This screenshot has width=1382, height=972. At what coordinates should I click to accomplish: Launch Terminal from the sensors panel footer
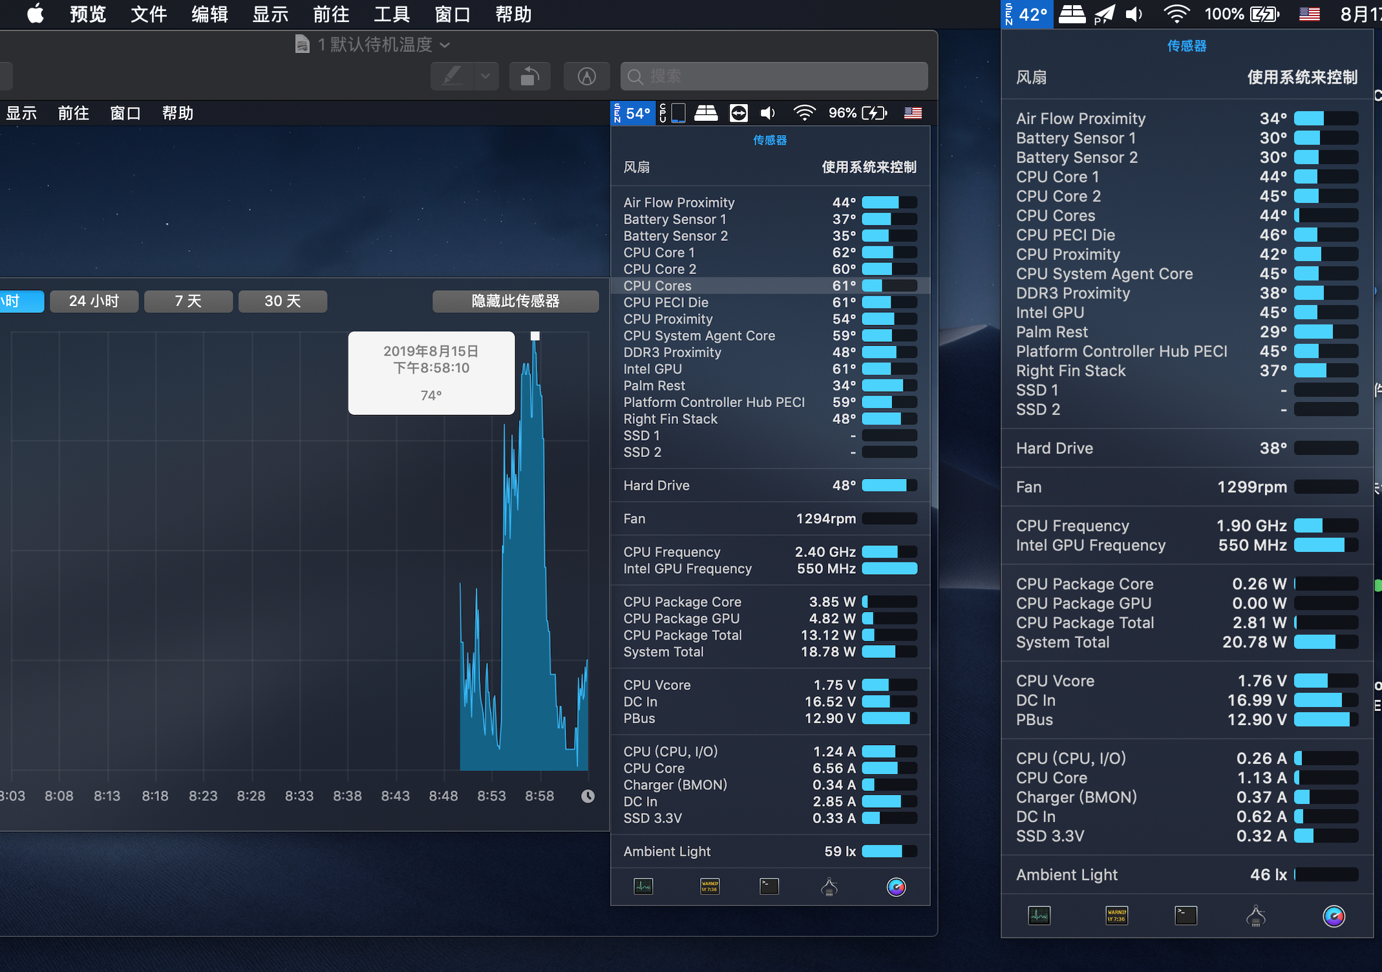click(x=1185, y=915)
